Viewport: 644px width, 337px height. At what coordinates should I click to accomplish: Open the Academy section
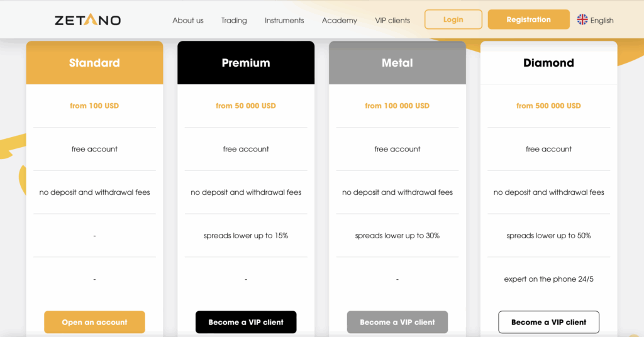(x=340, y=20)
